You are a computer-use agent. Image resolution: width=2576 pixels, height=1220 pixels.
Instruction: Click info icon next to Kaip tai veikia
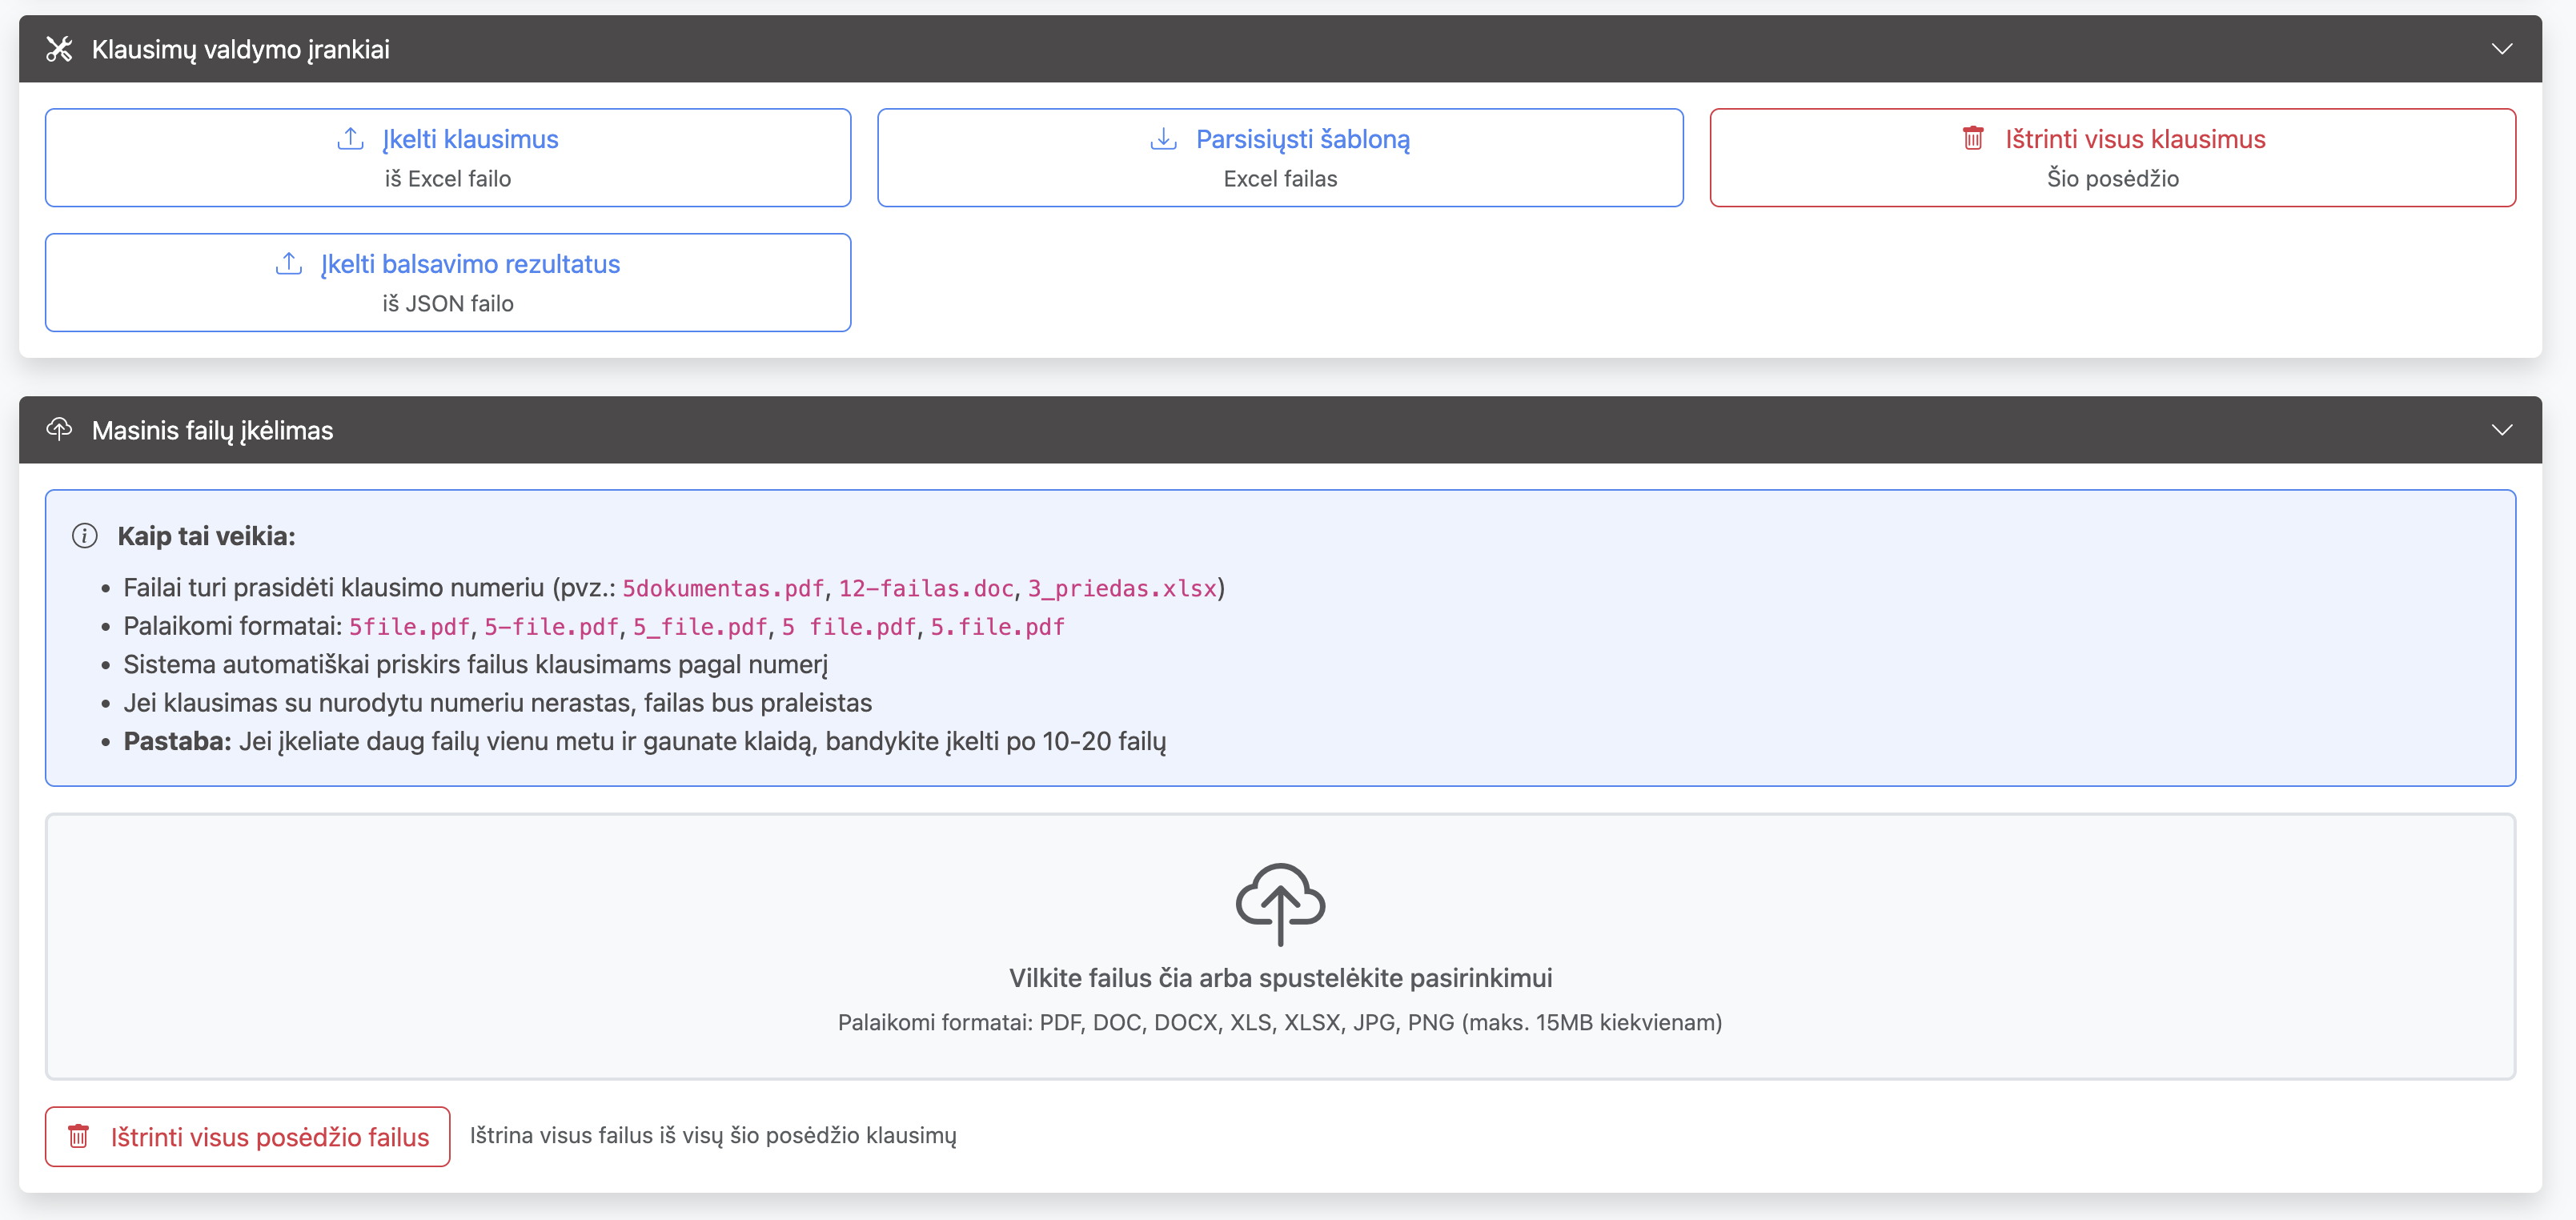[85, 536]
